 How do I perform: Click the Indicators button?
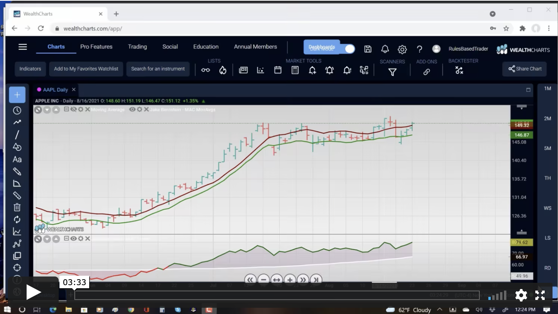point(30,69)
